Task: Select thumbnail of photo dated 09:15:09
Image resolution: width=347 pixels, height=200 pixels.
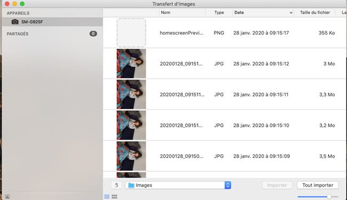Action: click(x=131, y=156)
